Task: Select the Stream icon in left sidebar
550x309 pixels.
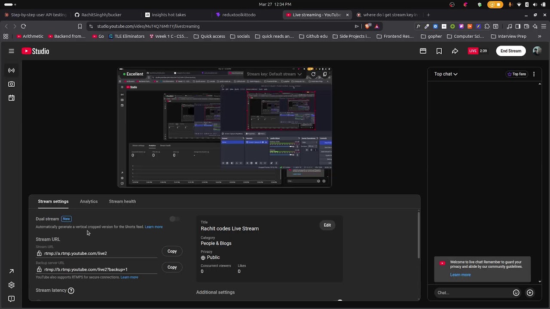Action: pos(11,70)
